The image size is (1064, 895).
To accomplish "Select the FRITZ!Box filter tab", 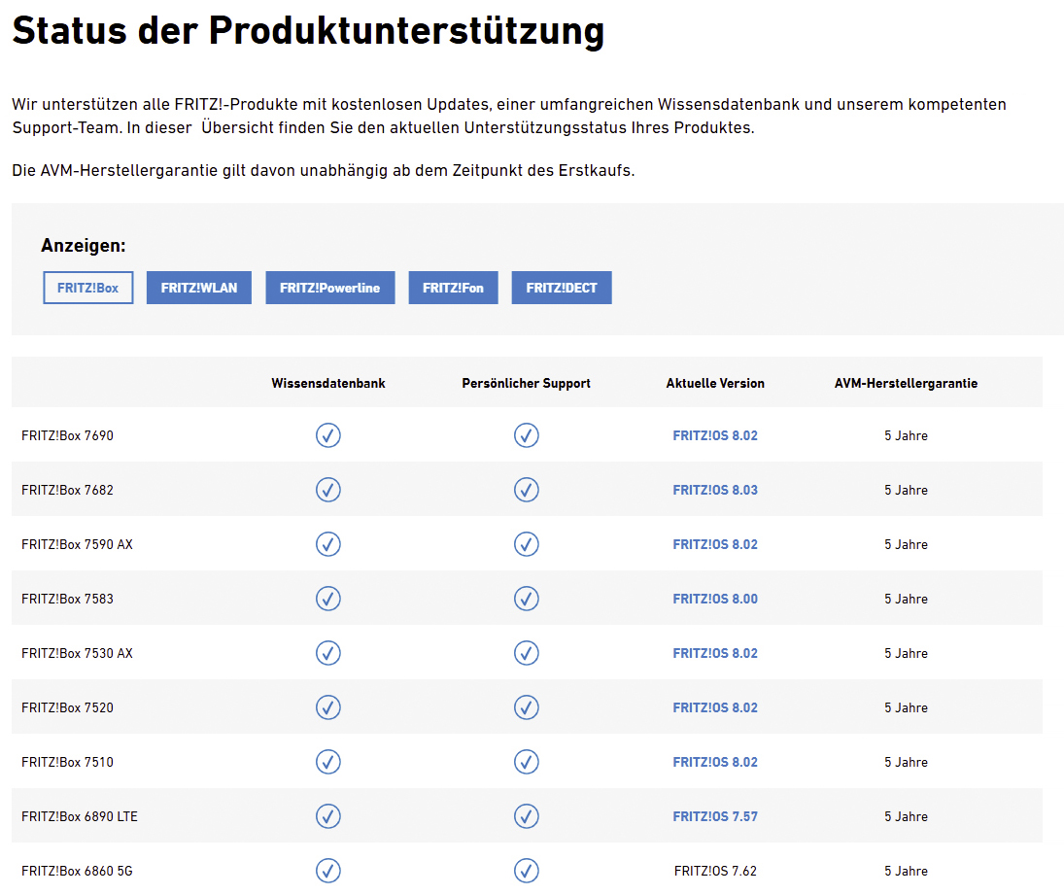I will tap(87, 288).
